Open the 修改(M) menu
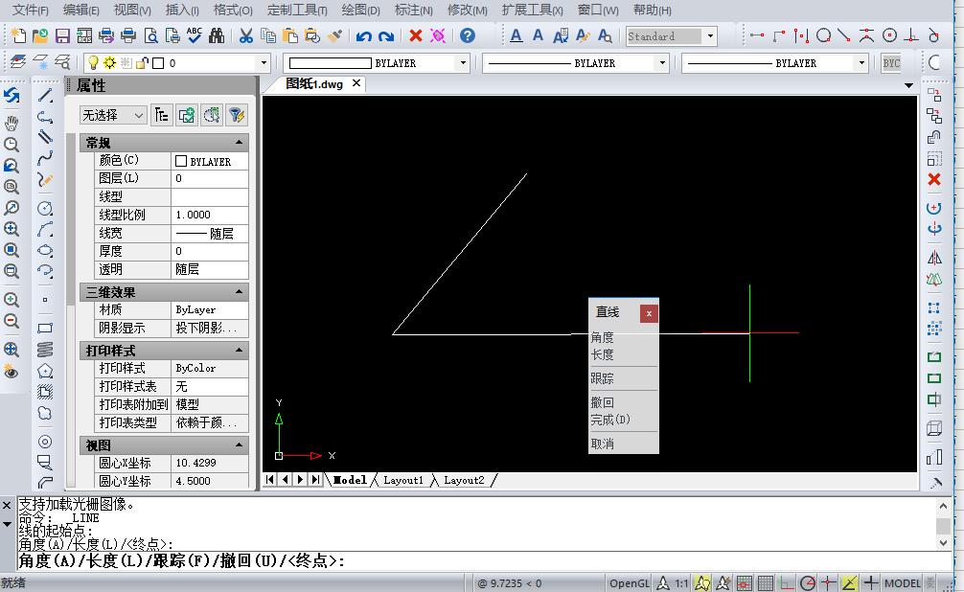 tap(468, 10)
